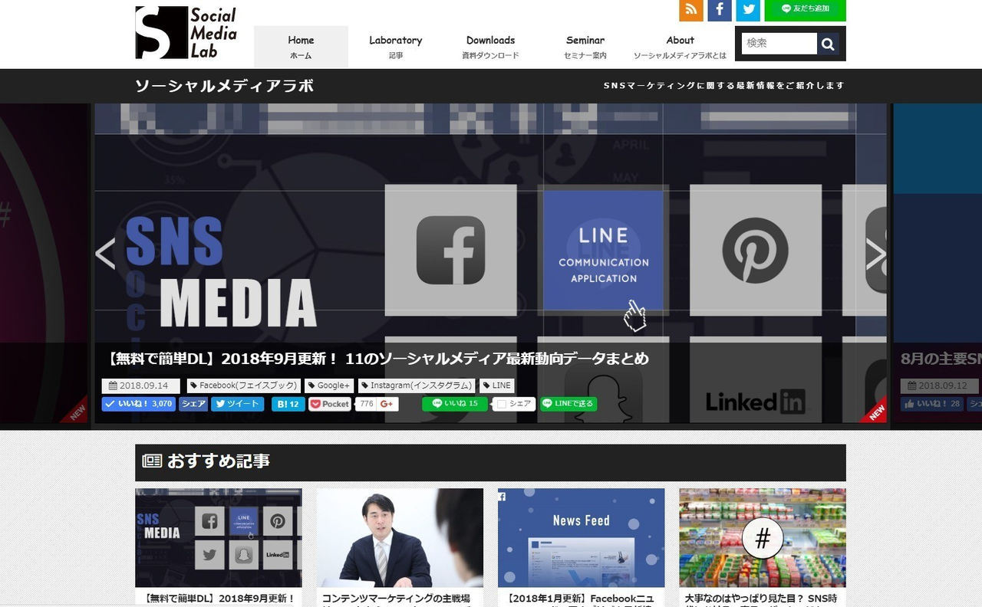
Task: Toggle the Facebook いいね！ 3,070 like button
Action: 139,404
